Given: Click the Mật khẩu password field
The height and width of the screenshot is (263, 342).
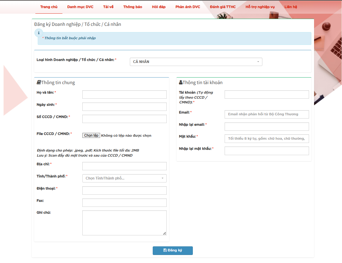Looking at the screenshot, I should [267, 139].
